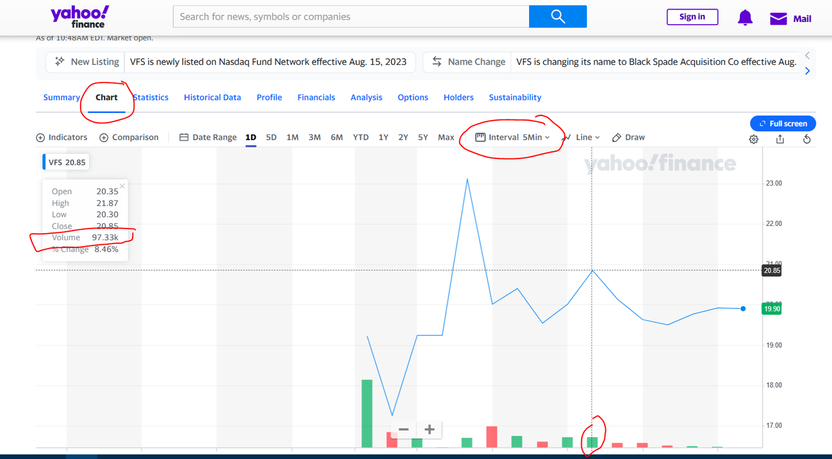Open the Summary tab
This screenshot has height=459, width=832.
(62, 97)
